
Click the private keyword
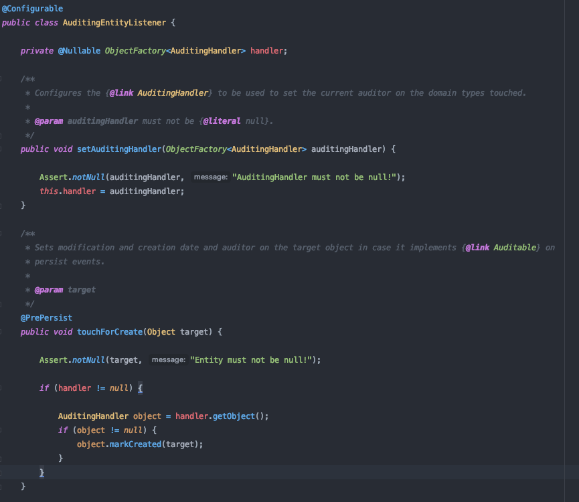pos(37,51)
